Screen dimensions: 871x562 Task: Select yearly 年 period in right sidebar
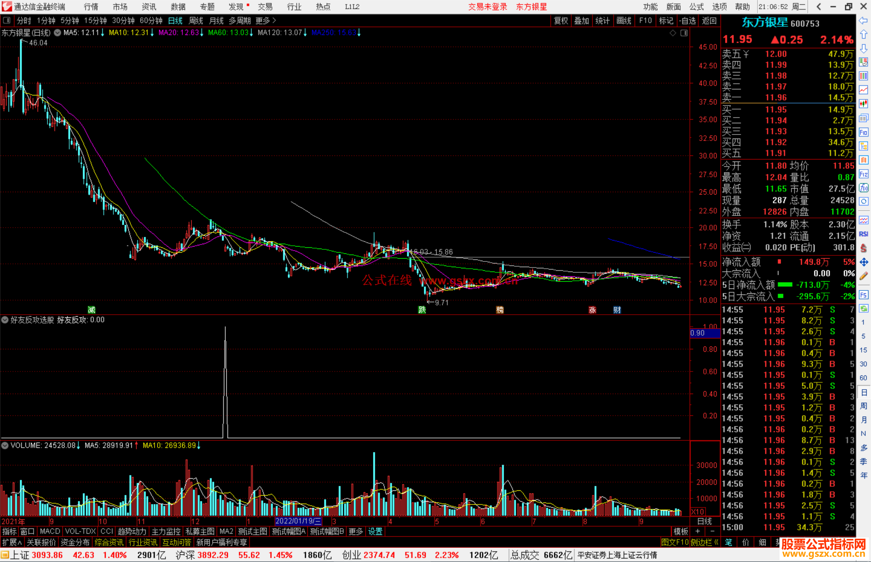pos(863,475)
